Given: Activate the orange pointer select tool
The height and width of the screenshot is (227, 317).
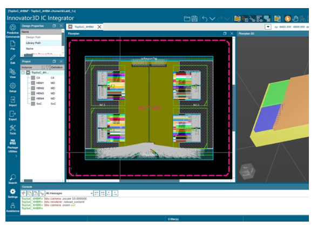Looking at the screenshot, I should coord(287,19).
